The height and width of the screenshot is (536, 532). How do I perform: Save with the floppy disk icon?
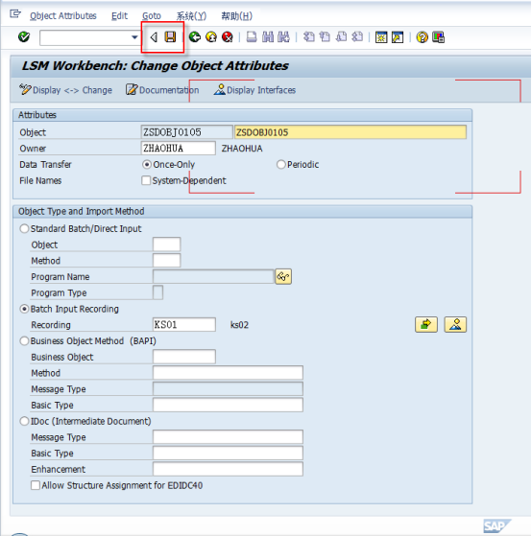tap(170, 37)
